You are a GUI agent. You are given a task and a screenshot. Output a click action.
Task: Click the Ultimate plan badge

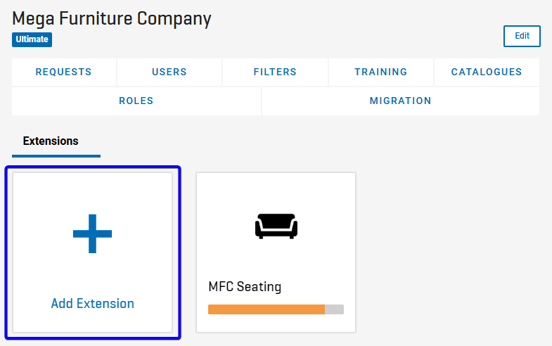click(32, 39)
